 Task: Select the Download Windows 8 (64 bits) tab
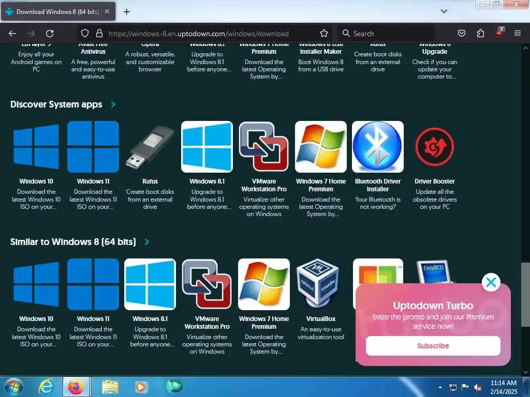coord(58,12)
